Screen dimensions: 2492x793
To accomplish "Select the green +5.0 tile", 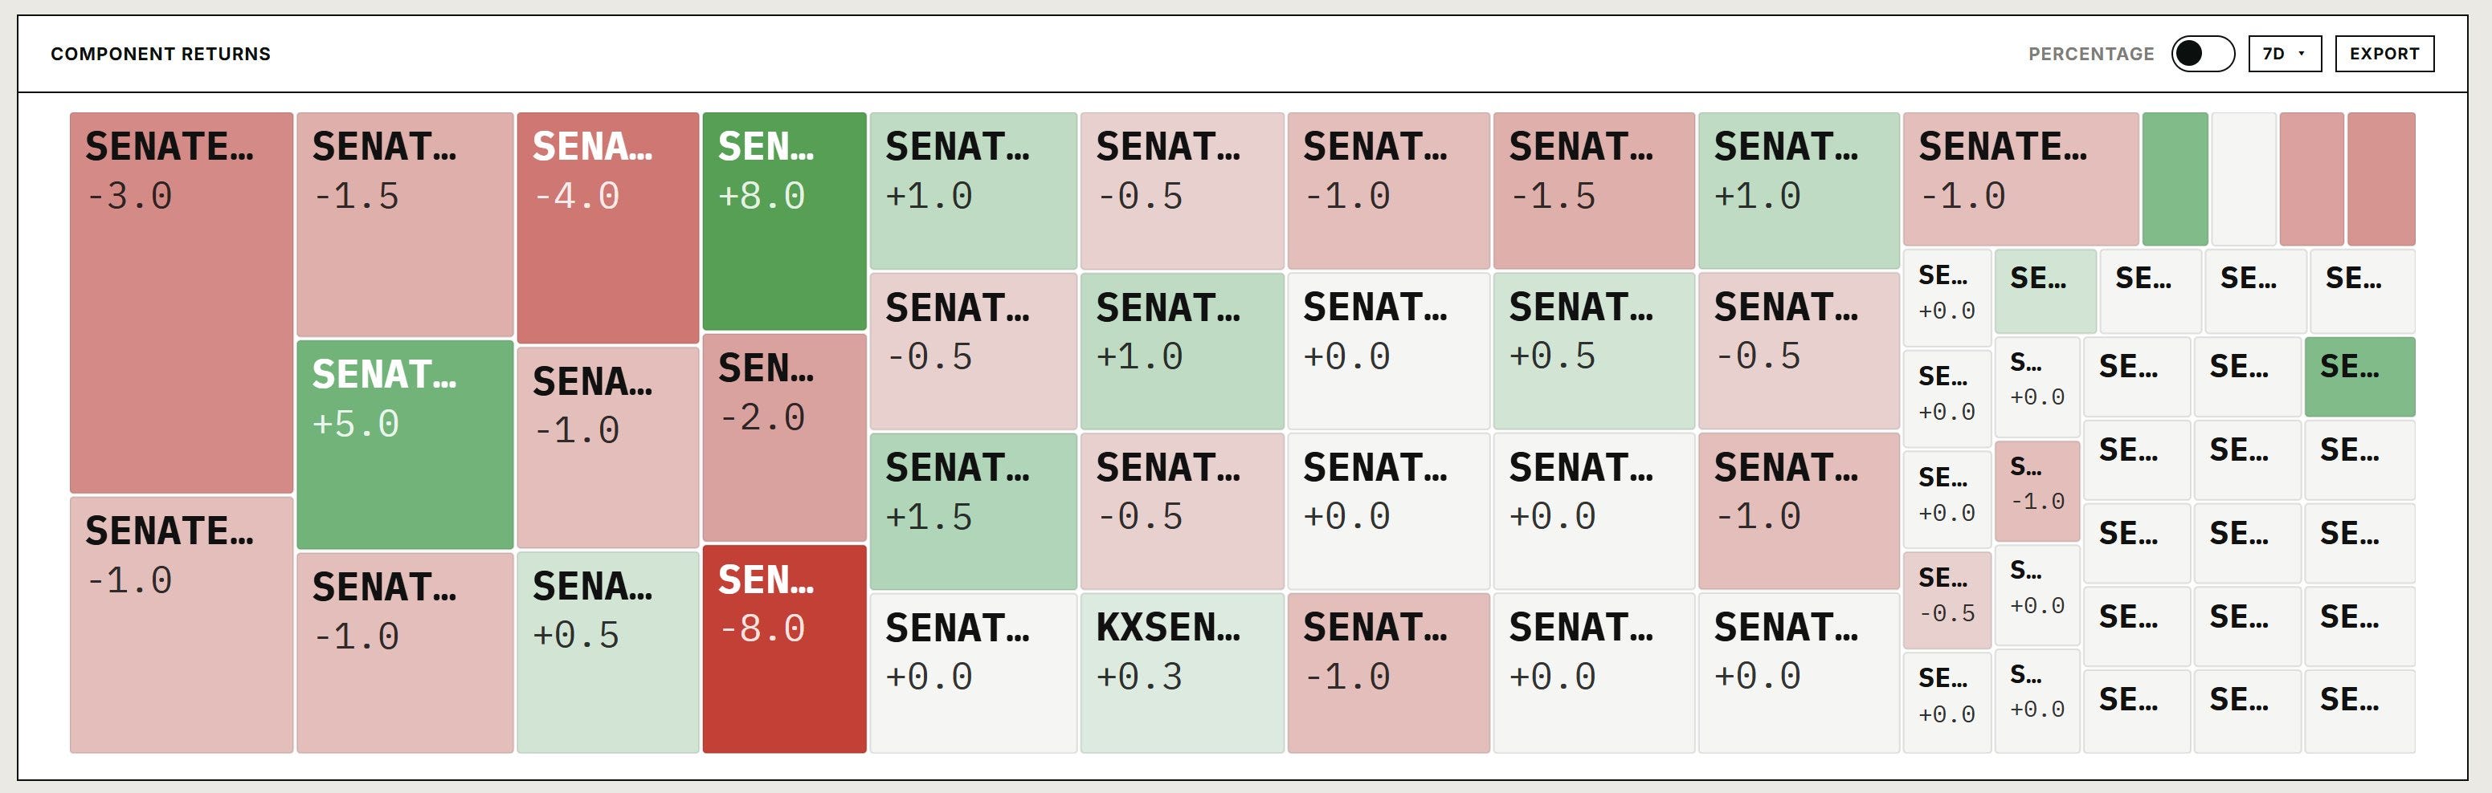I will click(x=404, y=445).
